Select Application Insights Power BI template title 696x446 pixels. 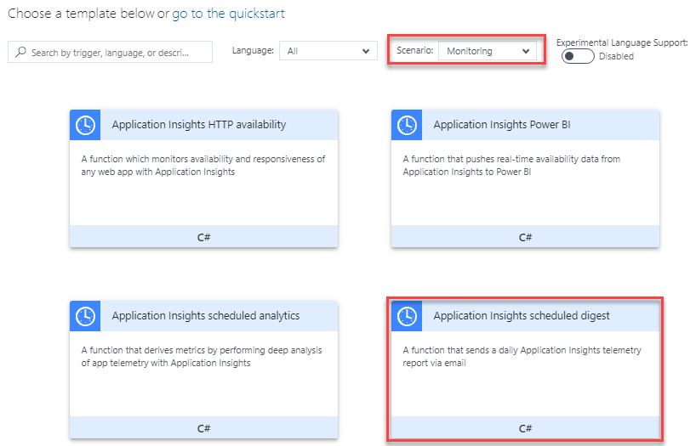tap(502, 125)
